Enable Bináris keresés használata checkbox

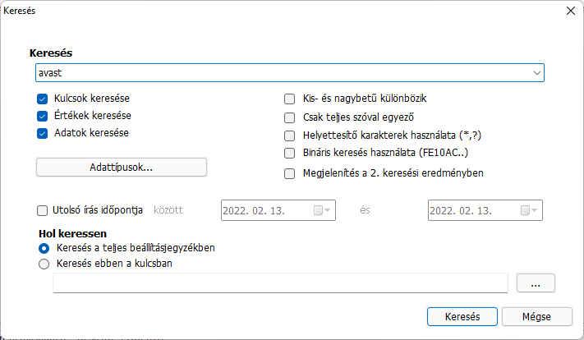pyautogui.click(x=289, y=153)
